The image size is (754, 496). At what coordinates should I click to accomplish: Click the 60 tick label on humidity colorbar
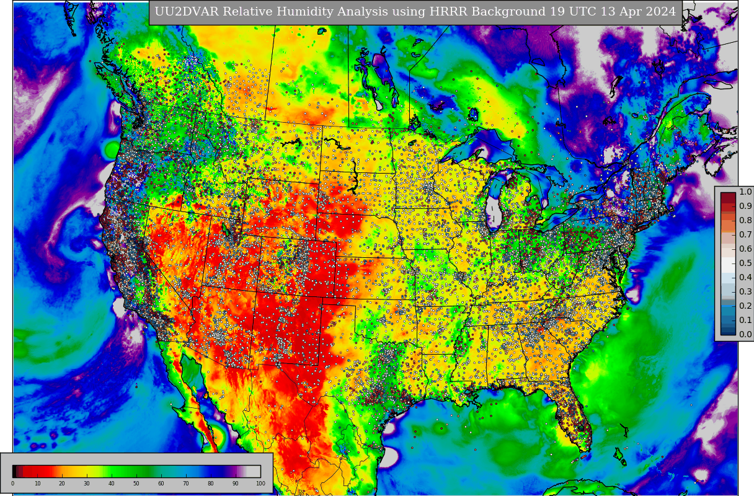pyautogui.click(x=161, y=484)
